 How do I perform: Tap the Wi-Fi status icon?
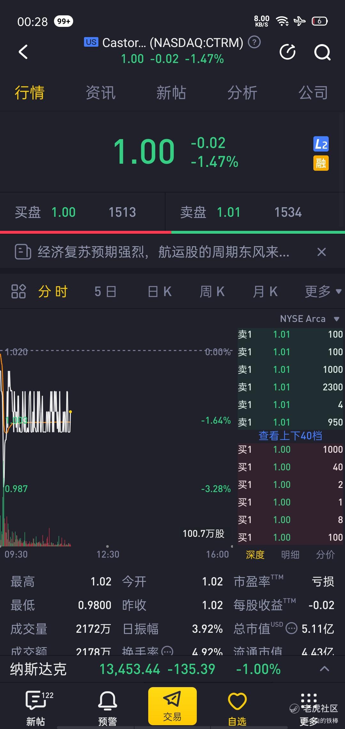pos(282,21)
